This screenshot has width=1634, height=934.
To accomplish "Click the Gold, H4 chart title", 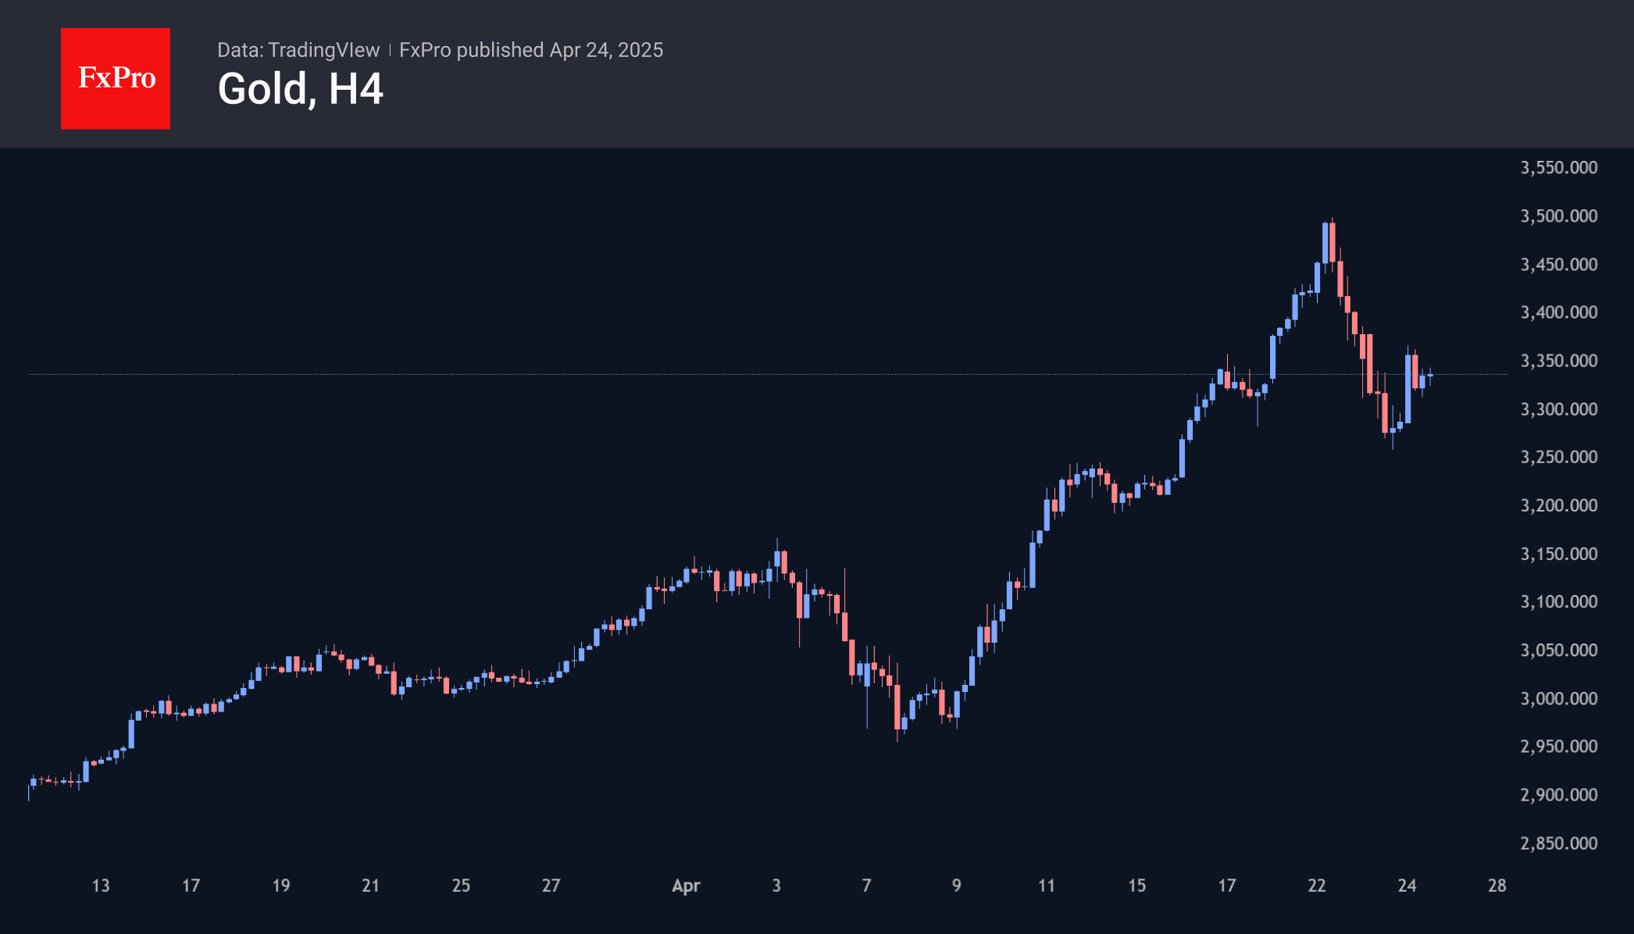I will pos(300,89).
